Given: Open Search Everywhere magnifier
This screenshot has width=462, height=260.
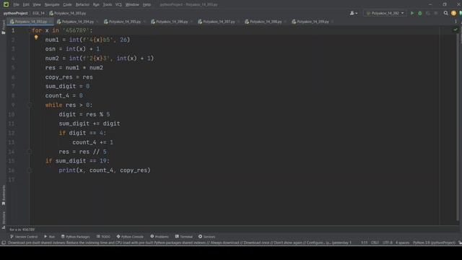Looking at the screenshot, I should click(x=446, y=13).
